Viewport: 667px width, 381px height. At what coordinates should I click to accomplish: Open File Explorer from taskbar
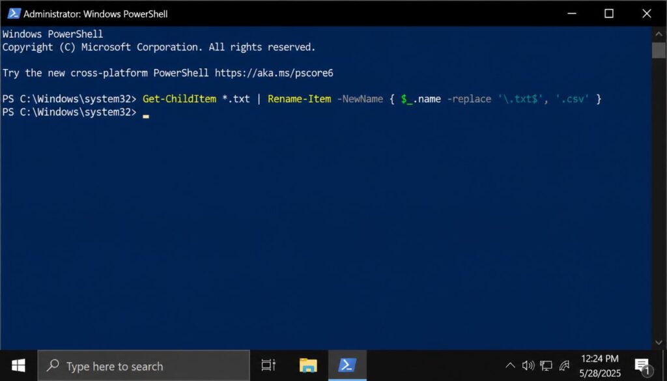(x=308, y=365)
